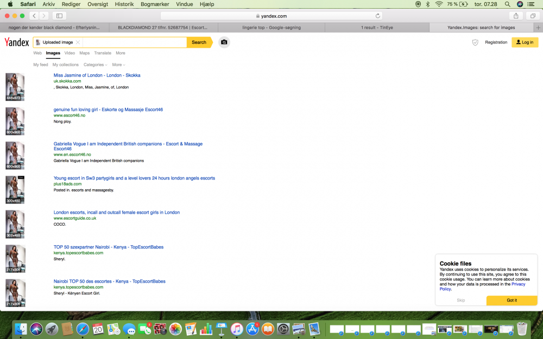This screenshot has height=339, width=543.
Task: Click the 300×450 result thumbnail
Action: [15, 189]
